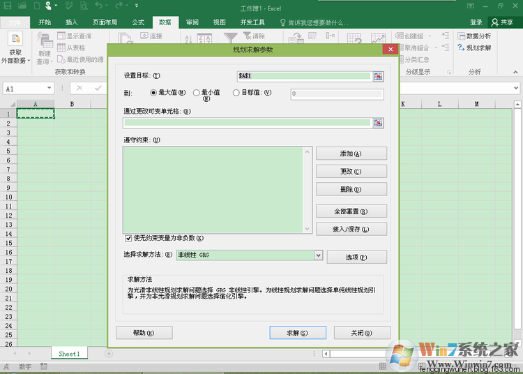Click the Open folder icon in quick access toolbar
This screenshot has height=374, width=523.
[22, 6]
